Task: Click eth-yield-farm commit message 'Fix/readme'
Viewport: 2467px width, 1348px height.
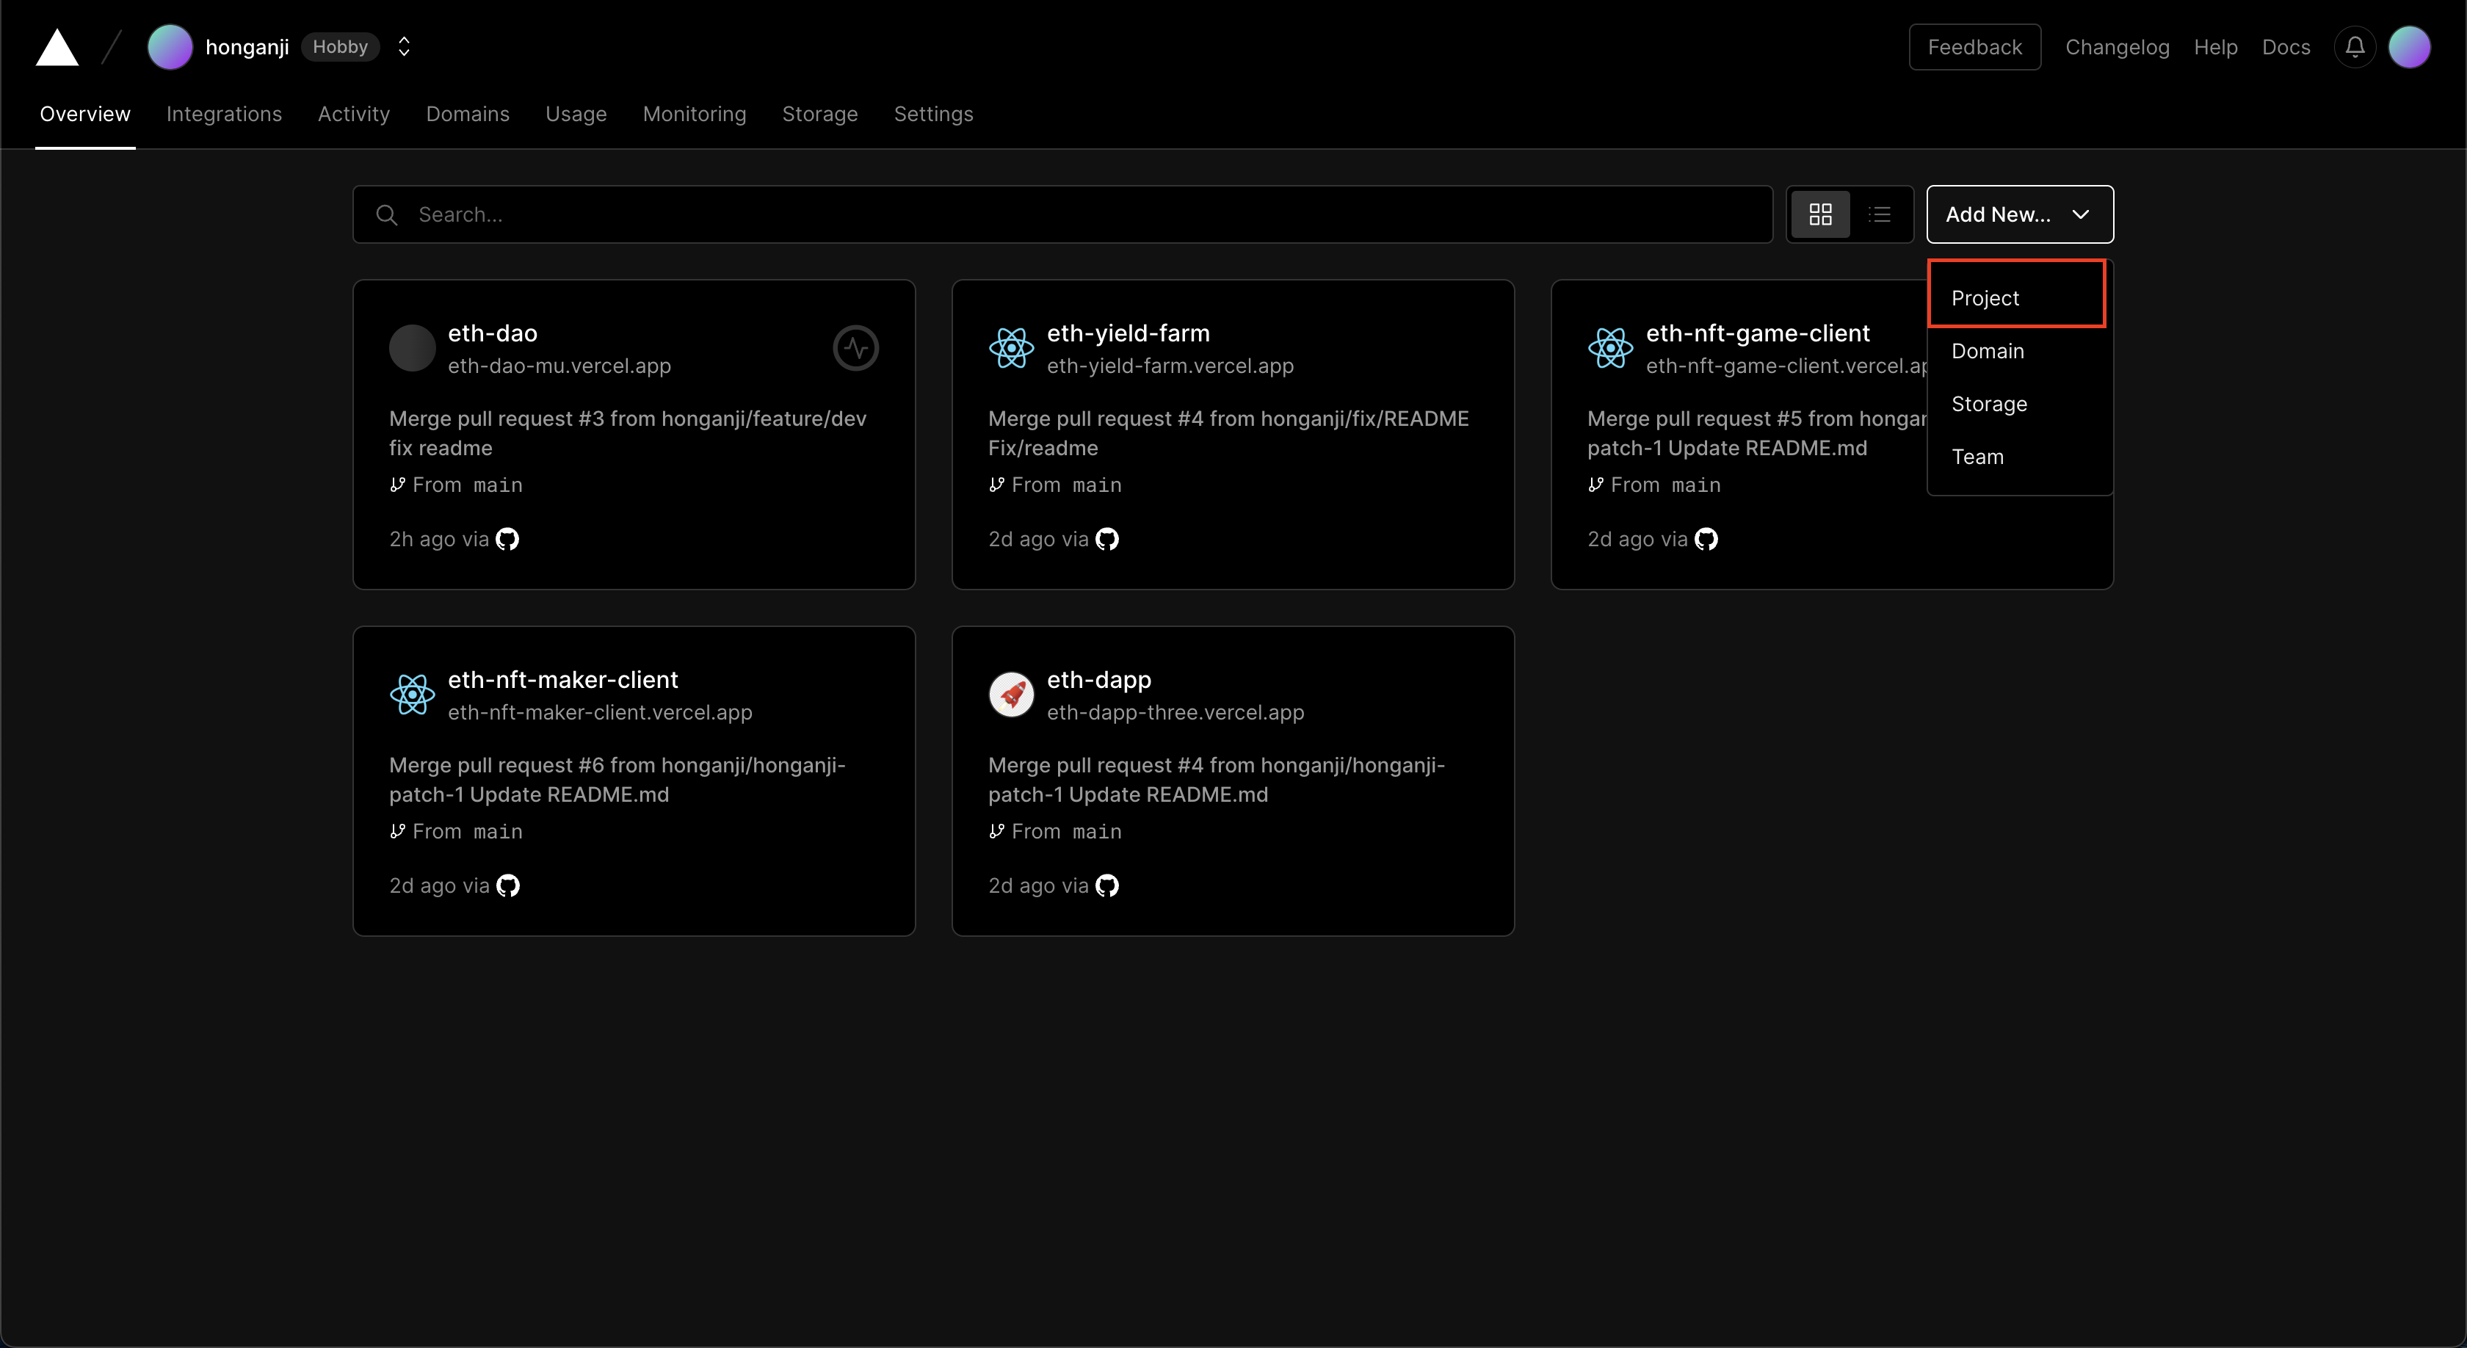Action: pos(1043,448)
